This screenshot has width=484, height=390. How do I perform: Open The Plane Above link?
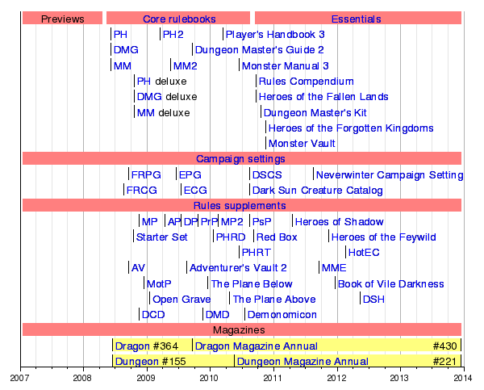pyautogui.click(x=274, y=299)
